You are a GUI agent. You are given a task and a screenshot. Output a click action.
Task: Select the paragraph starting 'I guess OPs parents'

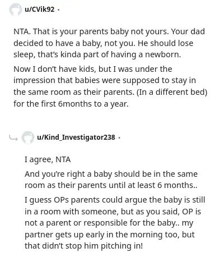point(115,223)
